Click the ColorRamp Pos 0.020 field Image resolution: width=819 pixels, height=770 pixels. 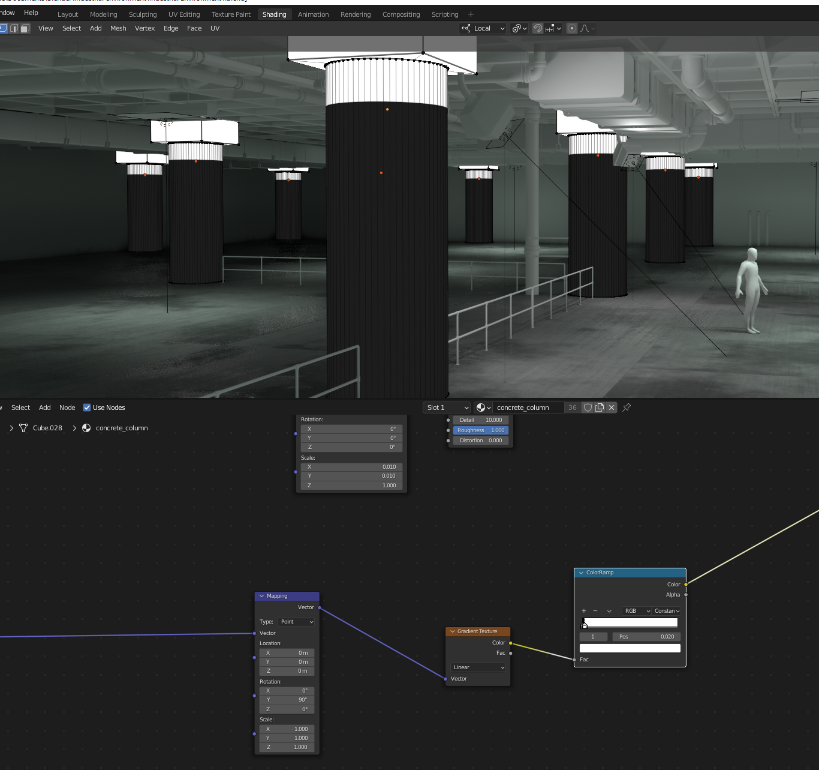pyautogui.click(x=647, y=637)
